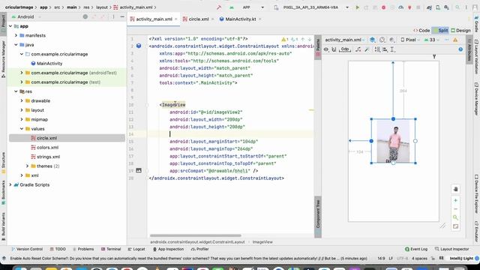480x270 pixels.
Task: Toggle autoconnect magnet icon
Action: 334,49
